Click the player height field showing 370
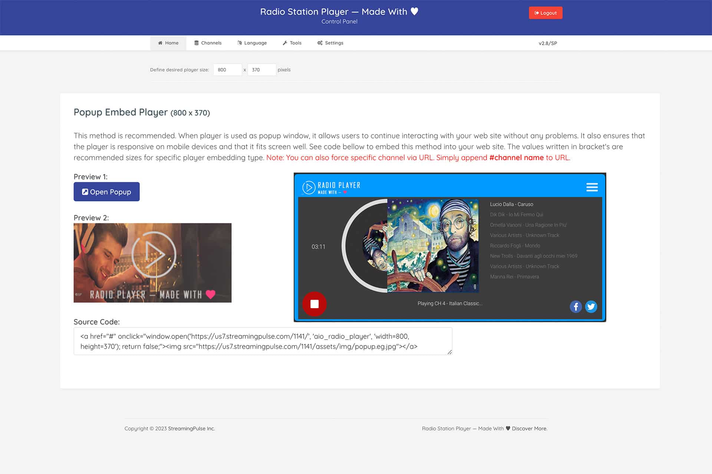The width and height of the screenshot is (712, 474). click(261, 70)
